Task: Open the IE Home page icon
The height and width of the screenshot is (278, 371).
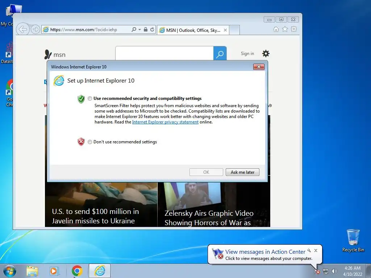Action: (x=276, y=29)
